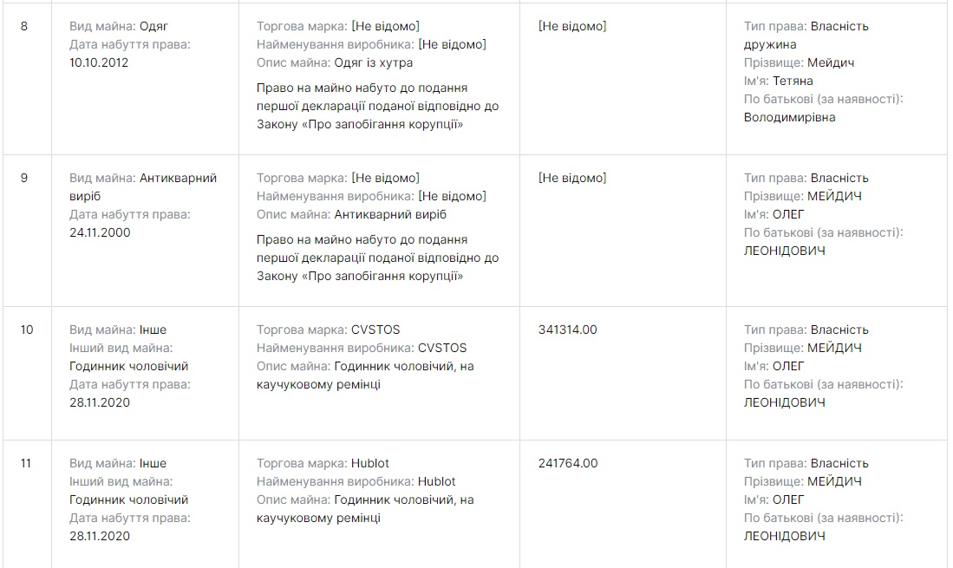
Task: Click the 'Опис майна: Одяг із хутра' text
Action: [x=335, y=62]
